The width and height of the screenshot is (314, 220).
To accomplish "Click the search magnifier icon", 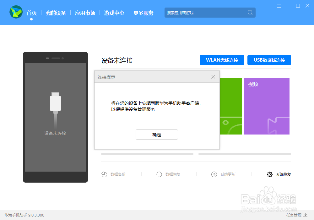I will 250,13.
